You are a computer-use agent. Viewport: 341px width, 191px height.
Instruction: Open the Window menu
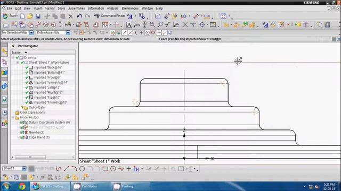click(x=147, y=8)
